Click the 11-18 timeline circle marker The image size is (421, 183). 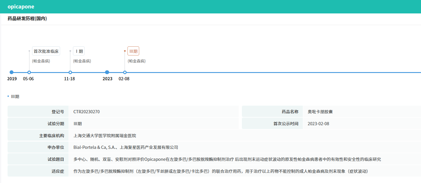click(x=70, y=72)
